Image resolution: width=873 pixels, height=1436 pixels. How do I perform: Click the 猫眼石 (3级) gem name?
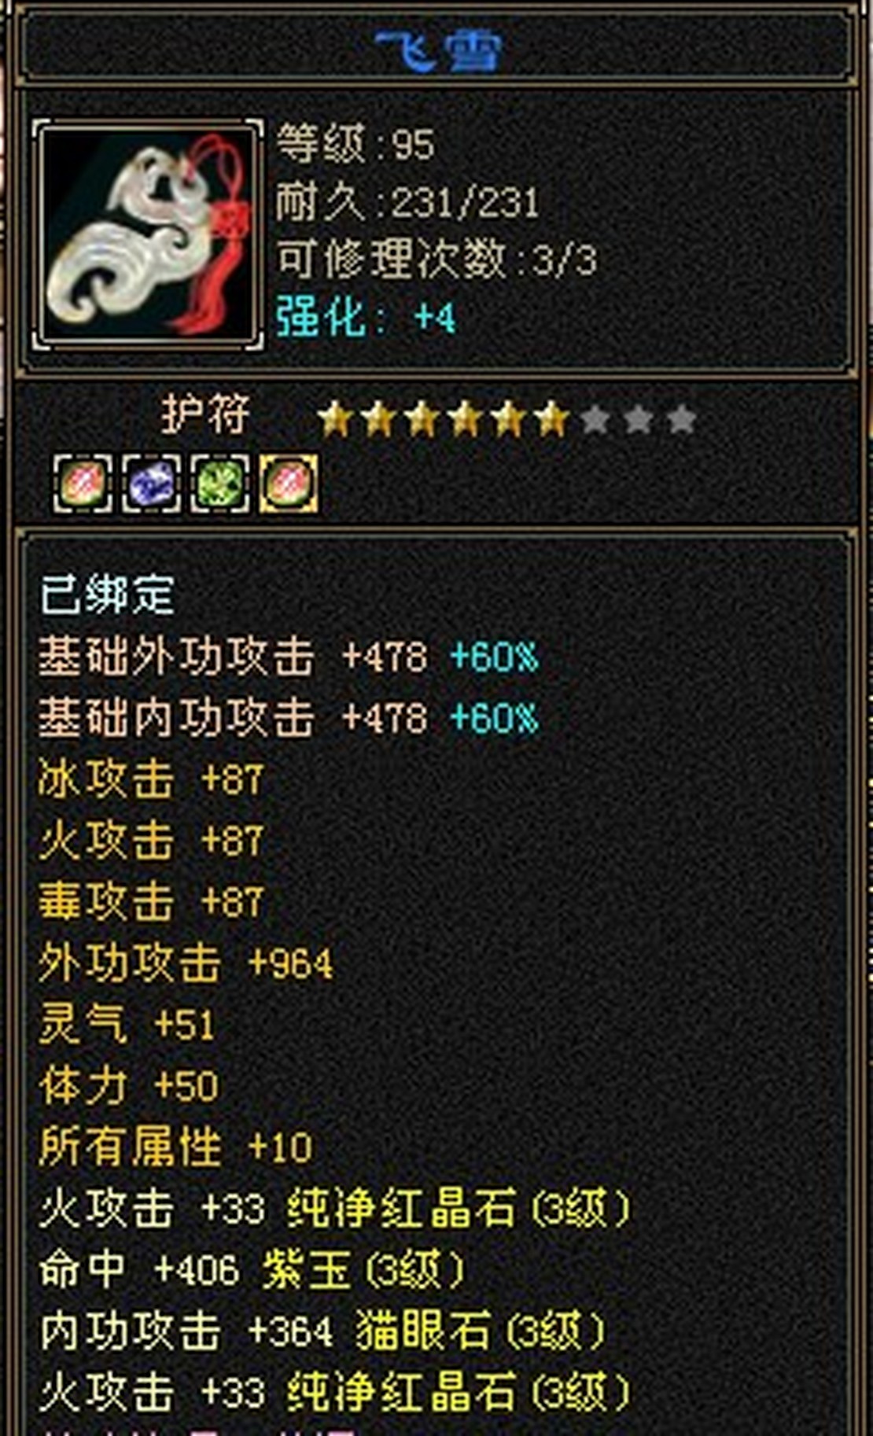coord(481,1331)
